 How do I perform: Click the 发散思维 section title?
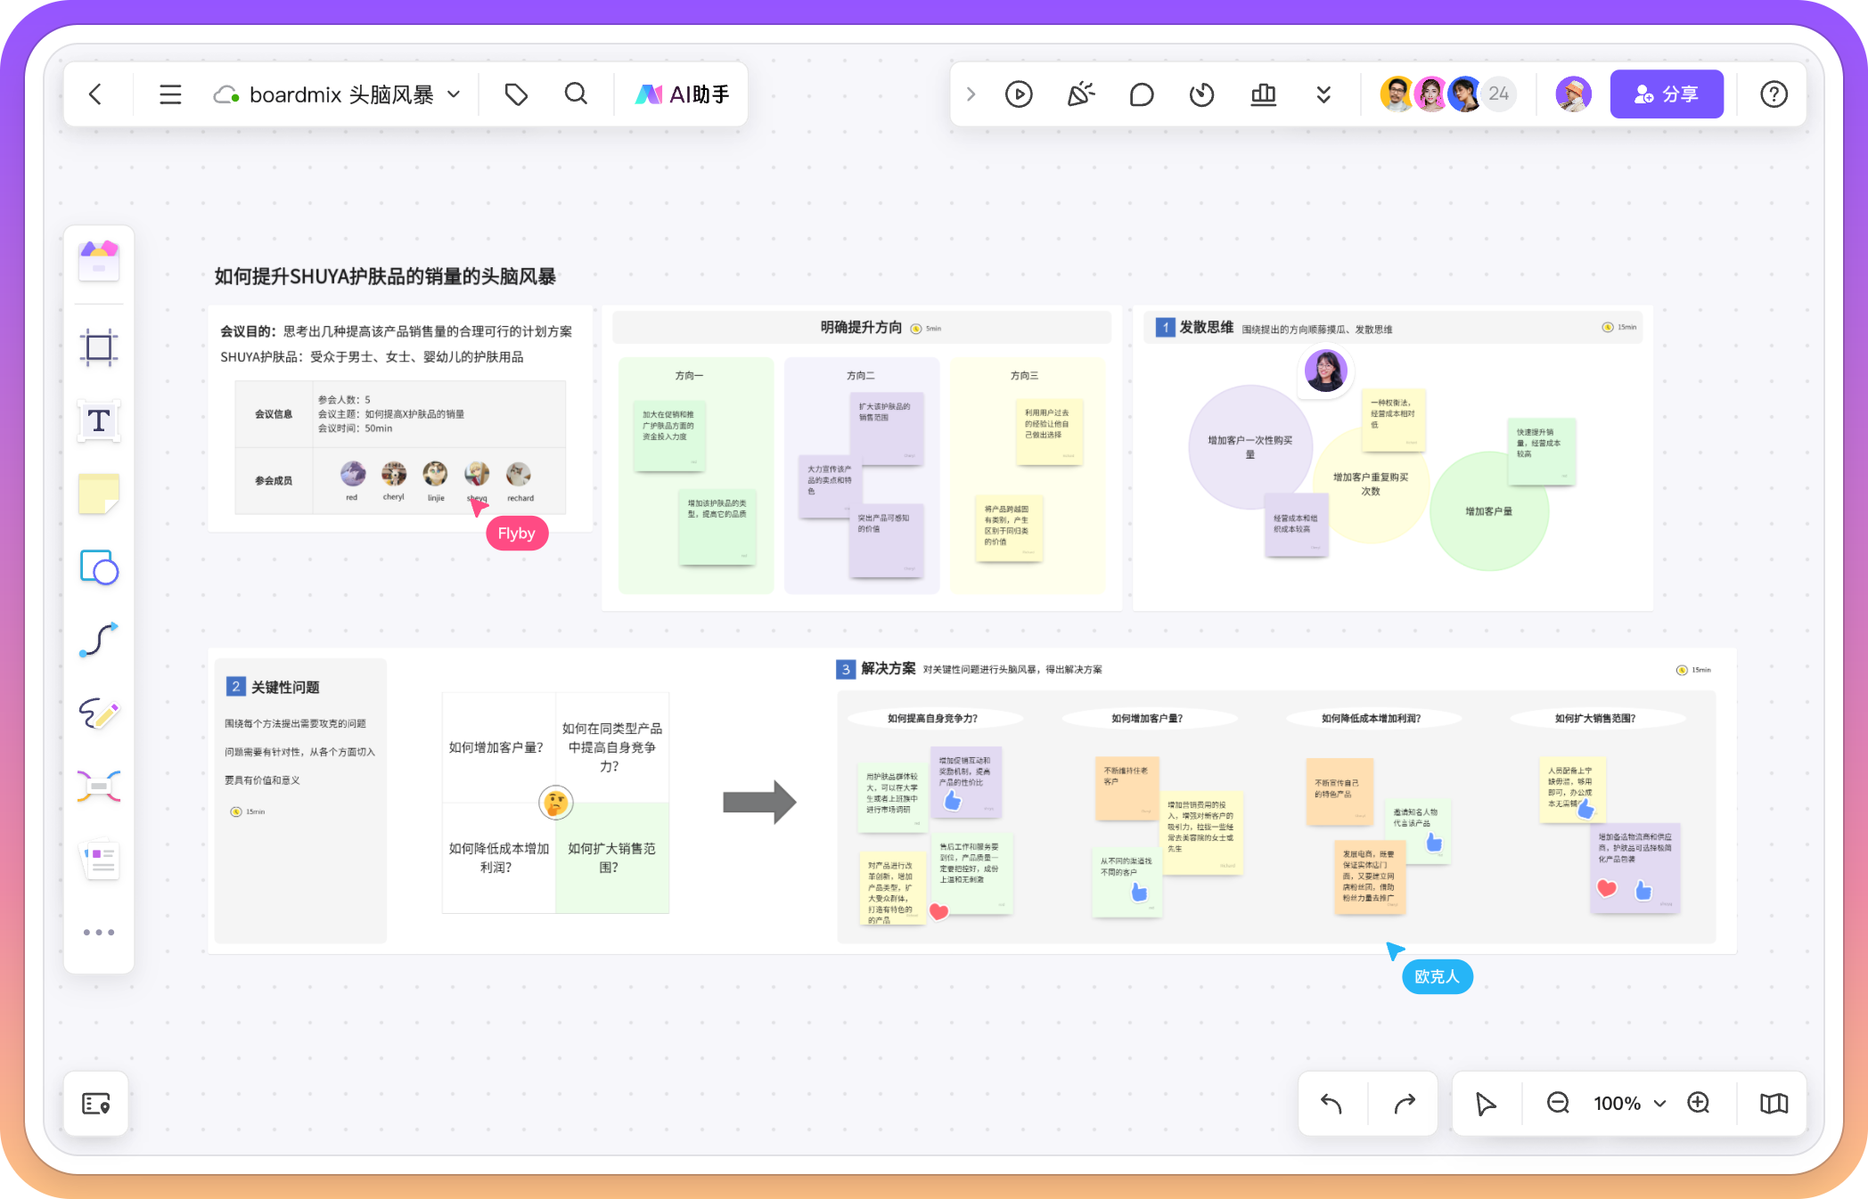coord(1206,327)
